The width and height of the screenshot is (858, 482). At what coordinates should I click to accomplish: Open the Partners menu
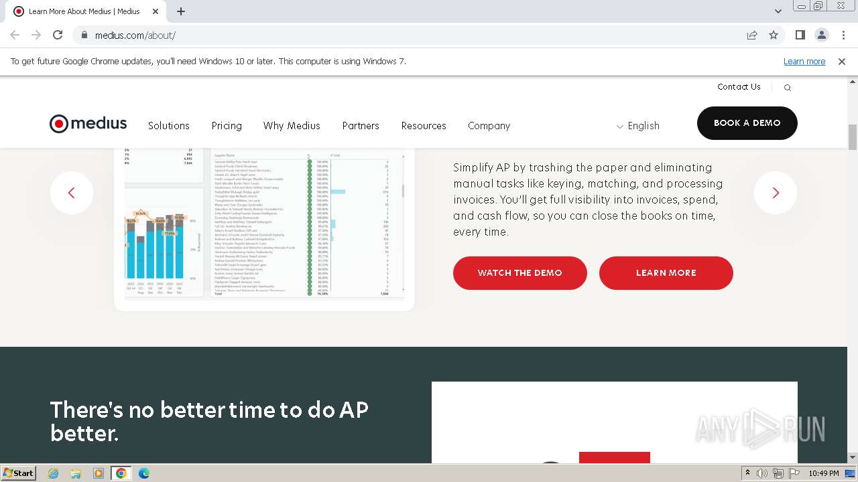[361, 126]
